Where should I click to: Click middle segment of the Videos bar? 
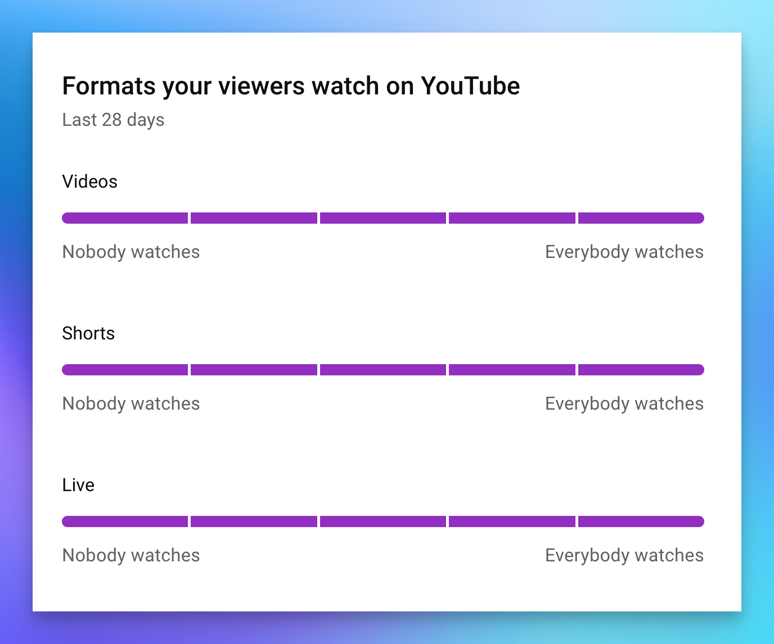click(x=383, y=218)
